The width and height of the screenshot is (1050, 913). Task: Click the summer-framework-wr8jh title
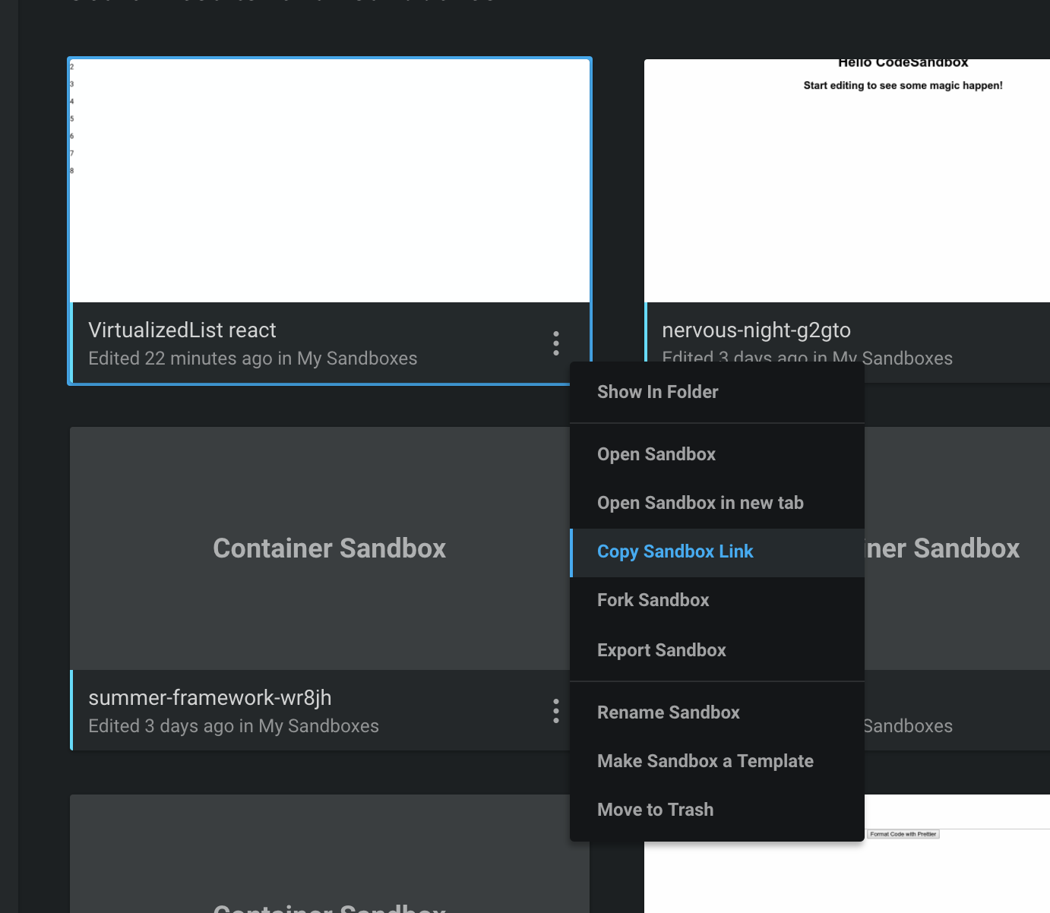tap(210, 698)
